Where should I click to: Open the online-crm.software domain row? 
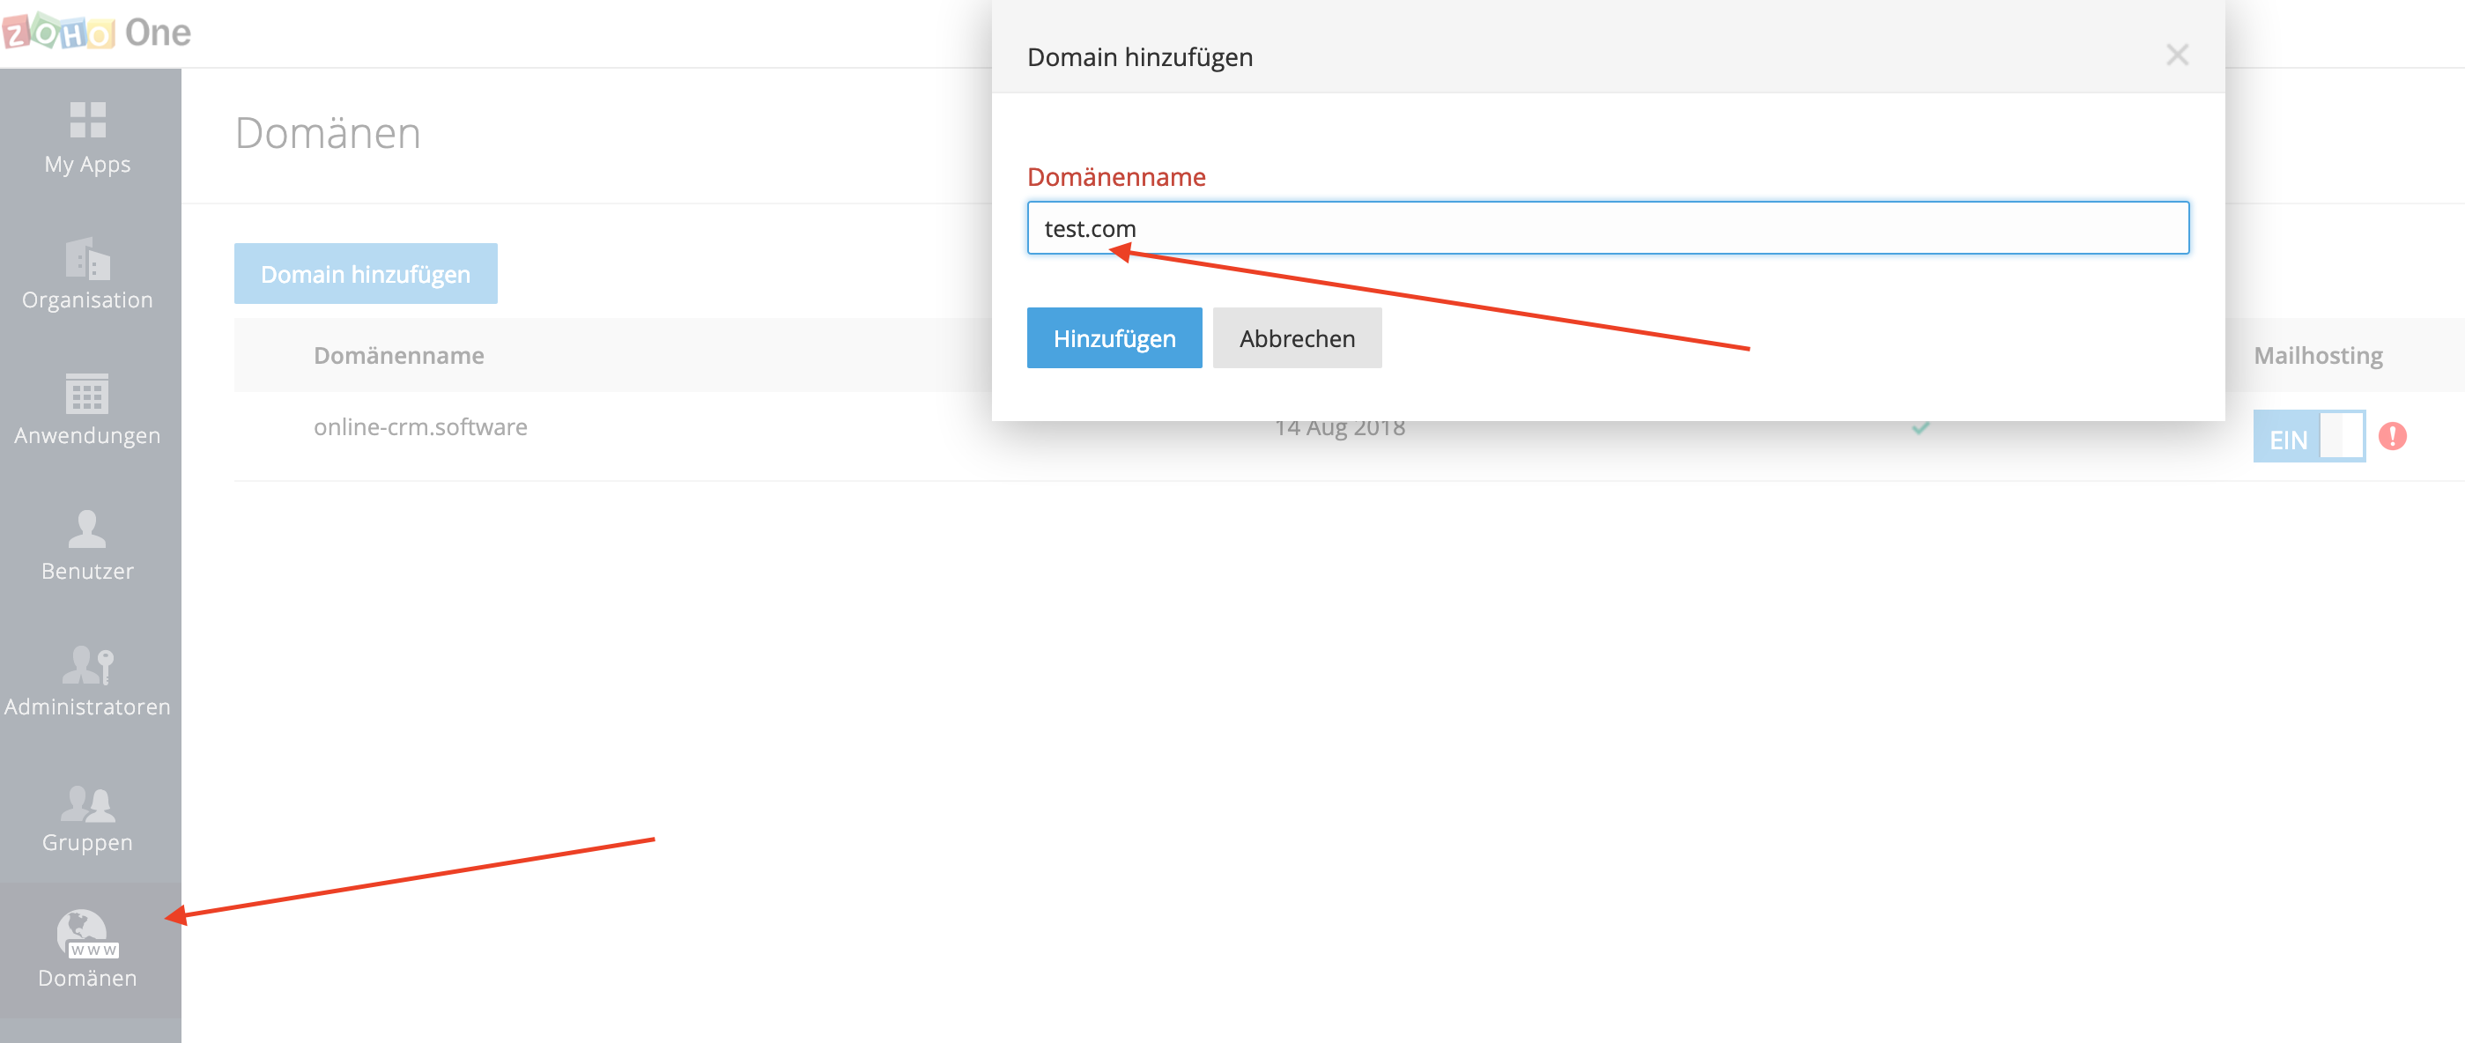pyautogui.click(x=420, y=426)
